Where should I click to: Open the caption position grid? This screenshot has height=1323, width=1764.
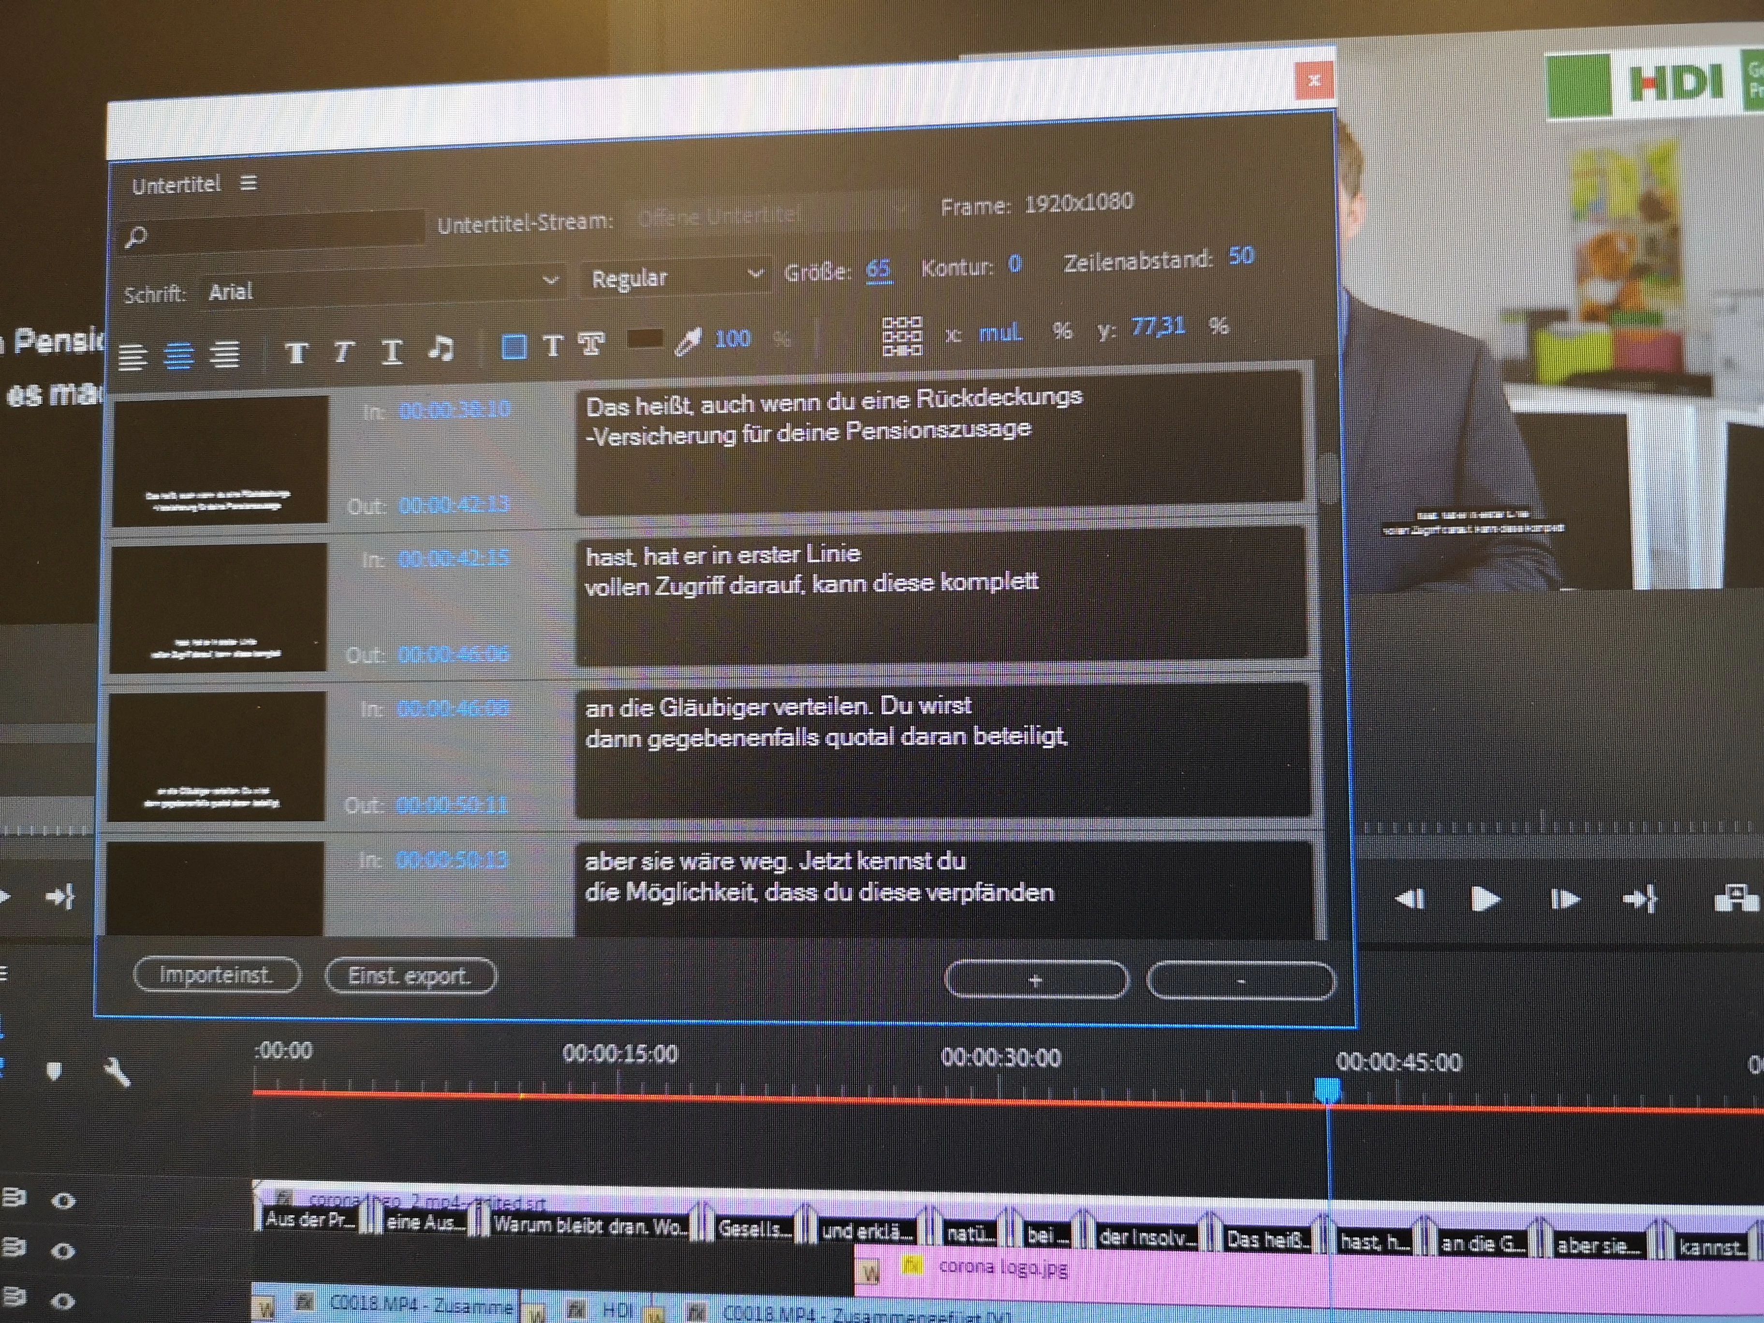902,336
